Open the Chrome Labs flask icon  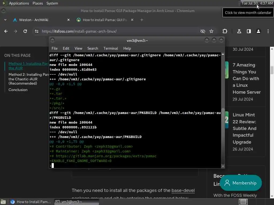pyautogui.click(x=239, y=31)
